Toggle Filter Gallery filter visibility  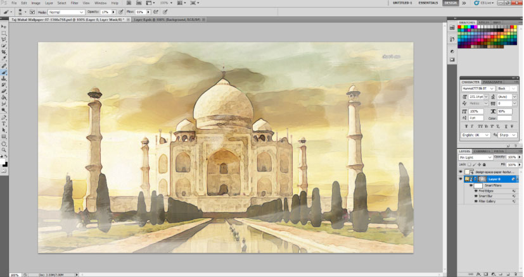(476, 201)
